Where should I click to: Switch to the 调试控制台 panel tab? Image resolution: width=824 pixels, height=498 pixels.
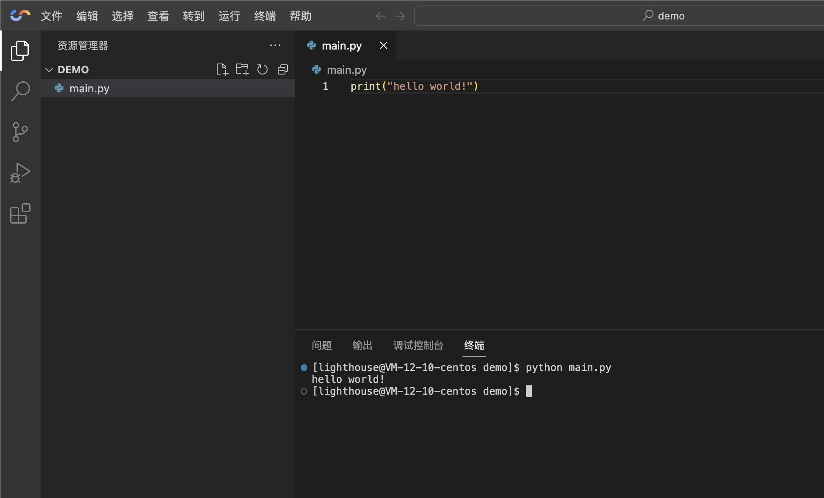pyautogui.click(x=418, y=346)
